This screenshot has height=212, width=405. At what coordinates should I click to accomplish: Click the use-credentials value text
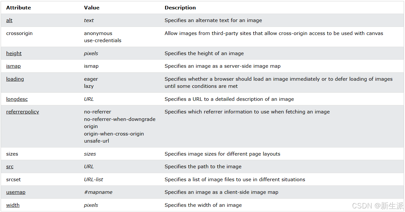tap(103, 41)
